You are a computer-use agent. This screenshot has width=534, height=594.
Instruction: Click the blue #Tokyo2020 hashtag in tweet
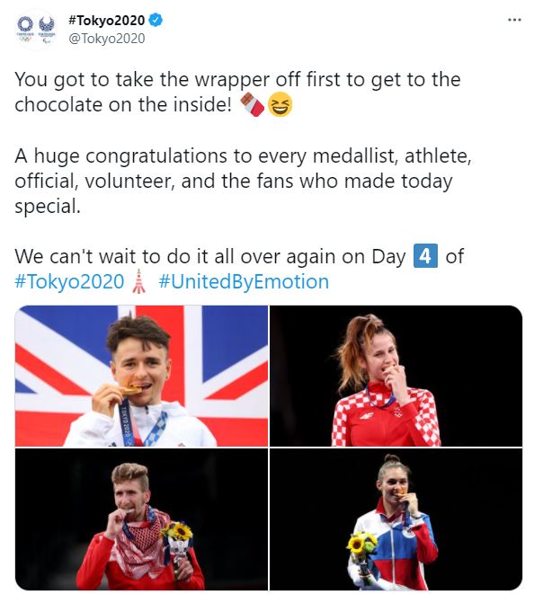click(x=69, y=281)
